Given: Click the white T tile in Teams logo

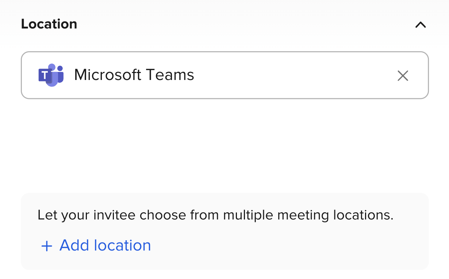Looking at the screenshot, I should coord(45,76).
